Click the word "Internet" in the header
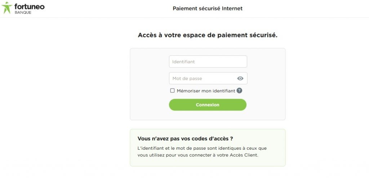 point(232,8)
